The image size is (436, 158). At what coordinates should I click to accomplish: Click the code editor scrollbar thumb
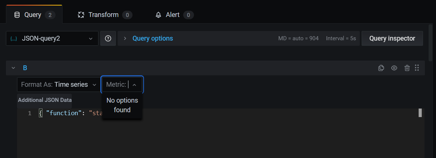420,113
